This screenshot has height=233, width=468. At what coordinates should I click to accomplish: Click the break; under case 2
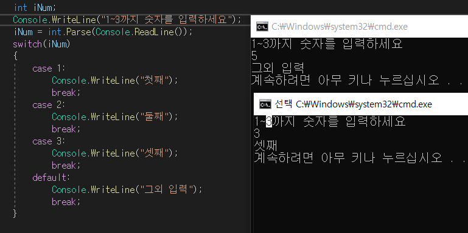pyautogui.click(x=66, y=129)
